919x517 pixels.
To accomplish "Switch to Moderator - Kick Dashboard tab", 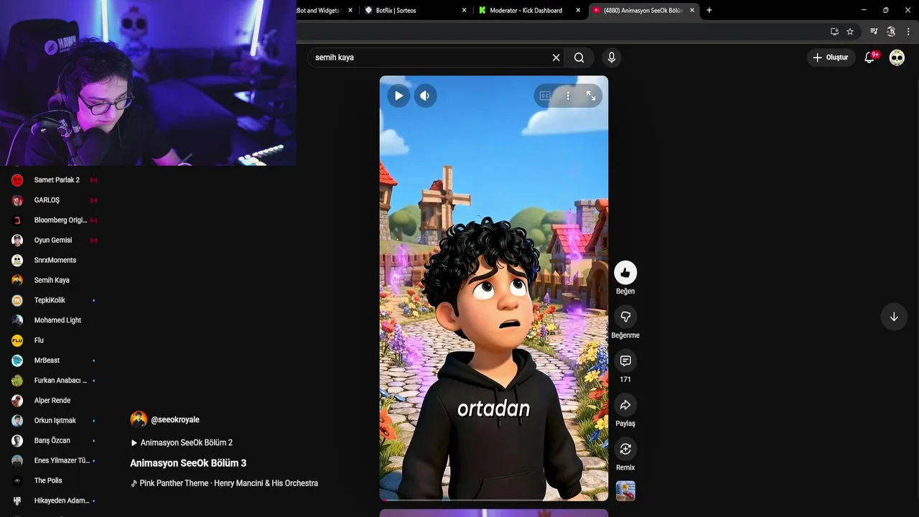I will pyautogui.click(x=530, y=10).
